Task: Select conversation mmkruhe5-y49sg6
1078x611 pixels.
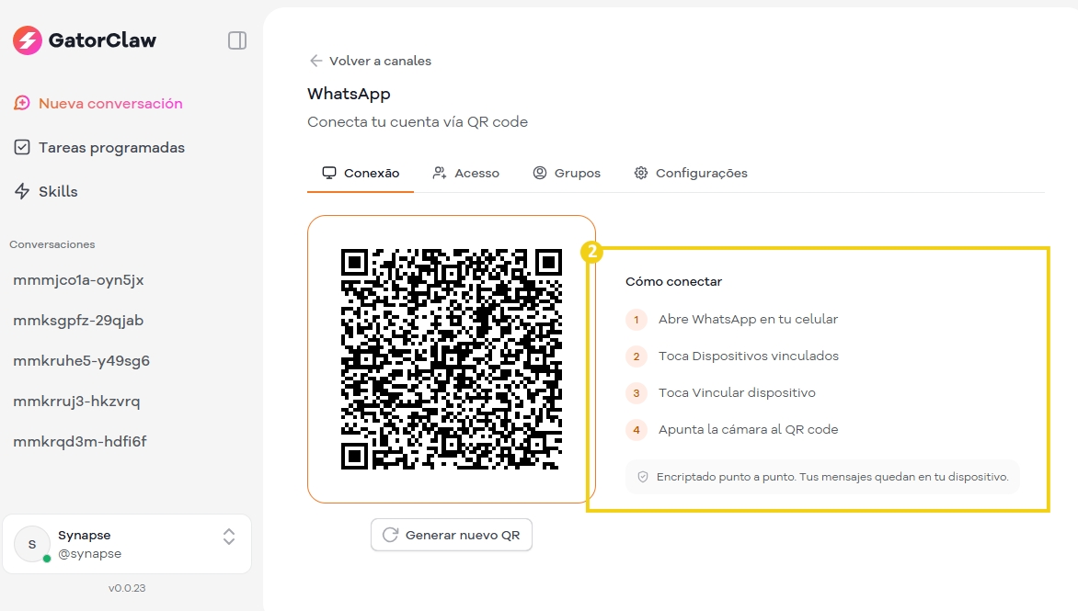Action: pos(81,361)
